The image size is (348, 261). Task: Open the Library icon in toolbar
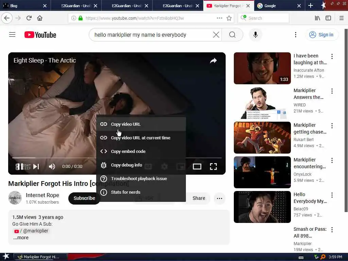[x=317, y=18]
